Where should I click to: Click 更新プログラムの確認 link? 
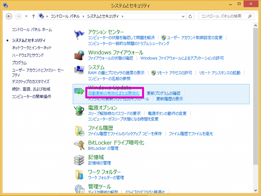pos(164,93)
